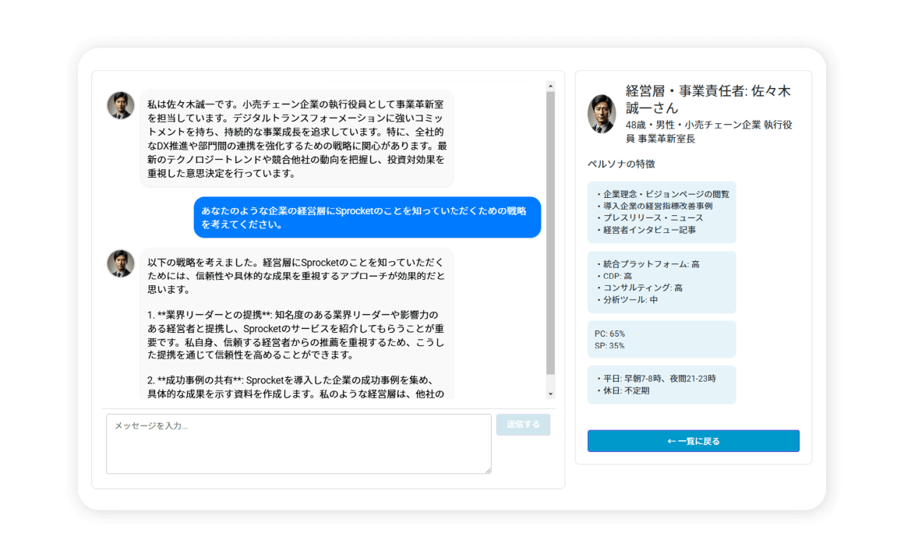The image size is (904, 558).
Task: Click the avatar beside the strategy reply message
Action: click(x=121, y=263)
